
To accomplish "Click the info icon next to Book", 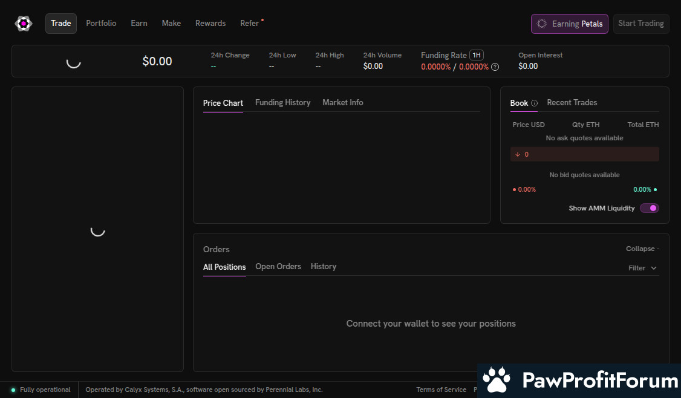I will [534, 103].
